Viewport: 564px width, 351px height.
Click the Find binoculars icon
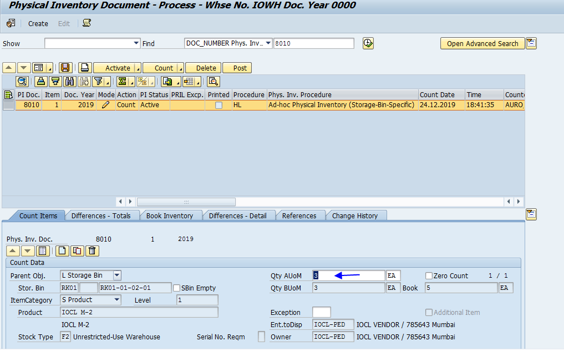tap(70, 82)
